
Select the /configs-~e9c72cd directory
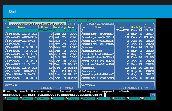click(118, 37)
